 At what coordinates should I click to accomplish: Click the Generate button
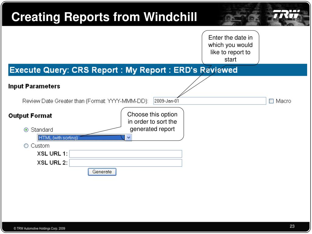pos(102,172)
